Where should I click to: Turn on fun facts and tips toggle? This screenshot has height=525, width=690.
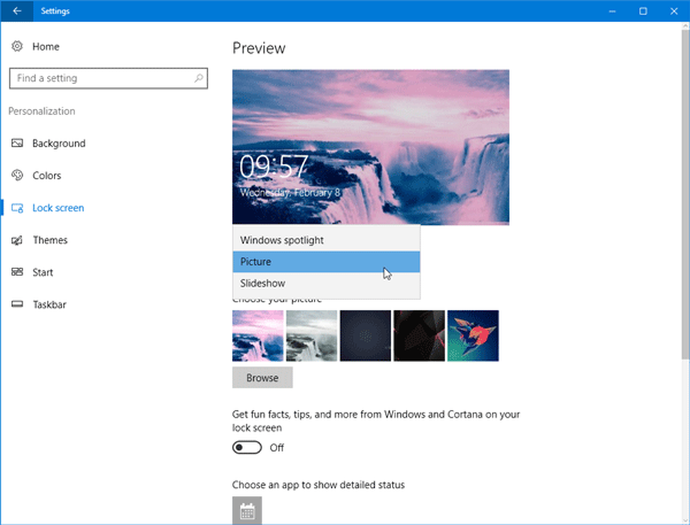(247, 448)
